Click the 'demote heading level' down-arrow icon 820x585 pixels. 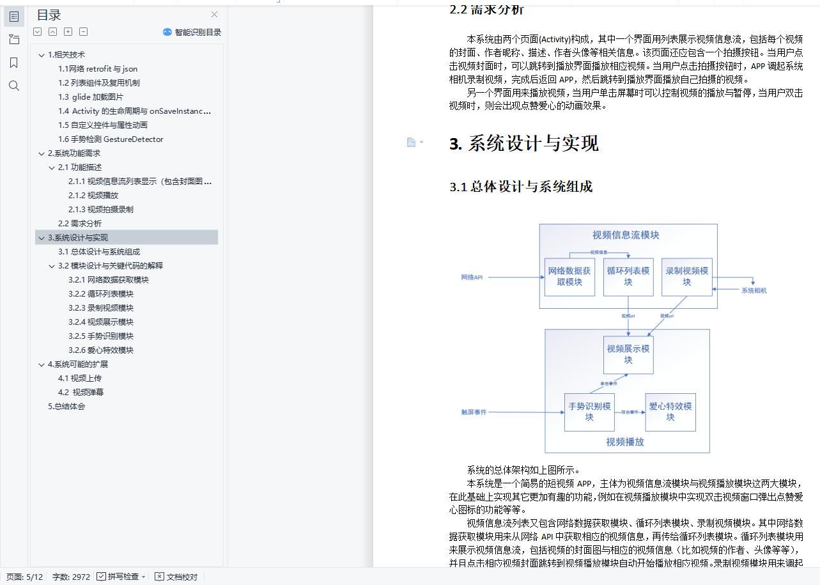[x=38, y=31]
